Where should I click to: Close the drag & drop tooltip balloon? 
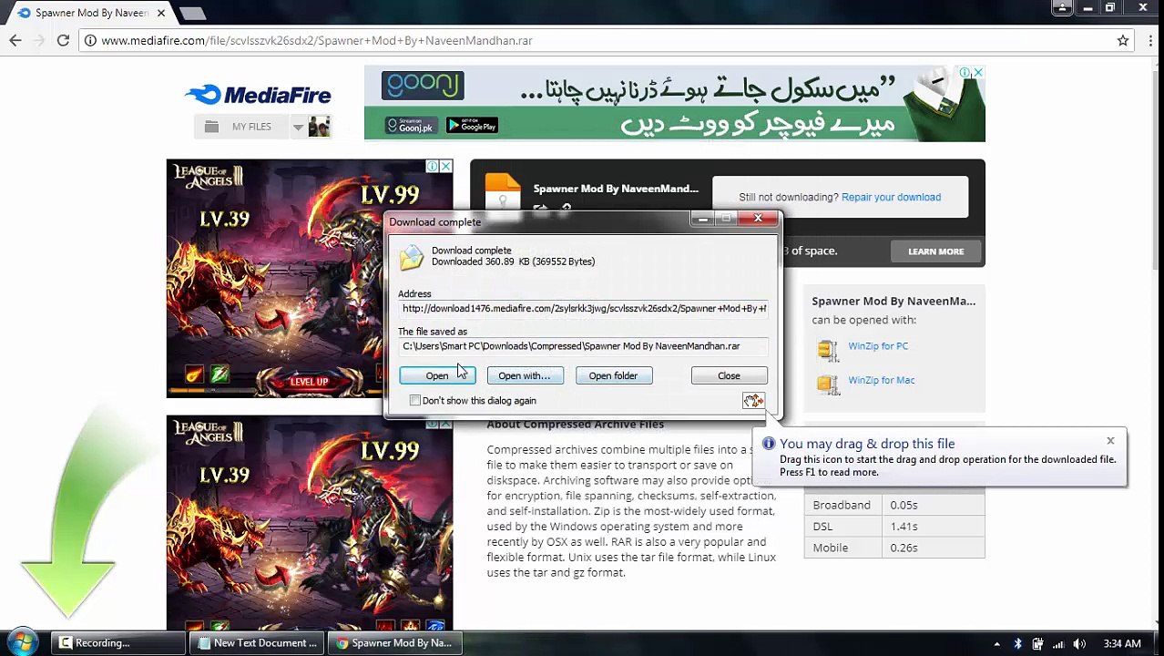tap(1110, 441)
